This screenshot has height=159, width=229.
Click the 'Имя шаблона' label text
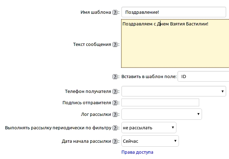[96, 12]
